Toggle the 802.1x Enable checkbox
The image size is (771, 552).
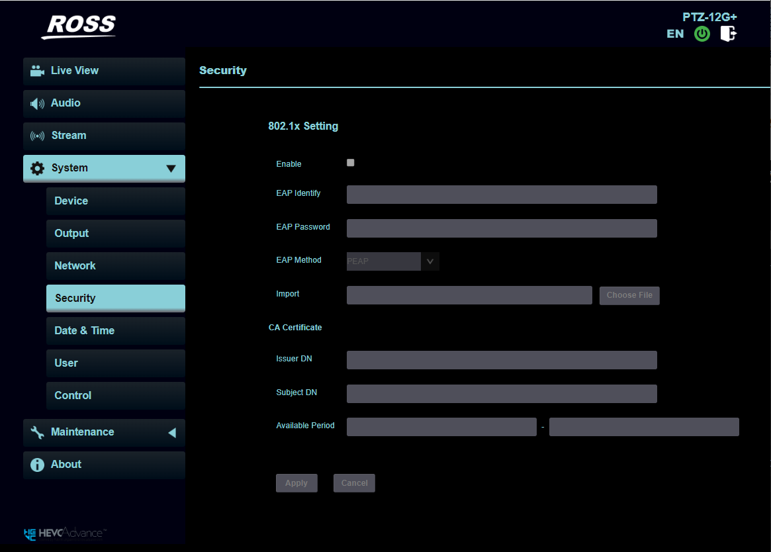pos(351,163)
